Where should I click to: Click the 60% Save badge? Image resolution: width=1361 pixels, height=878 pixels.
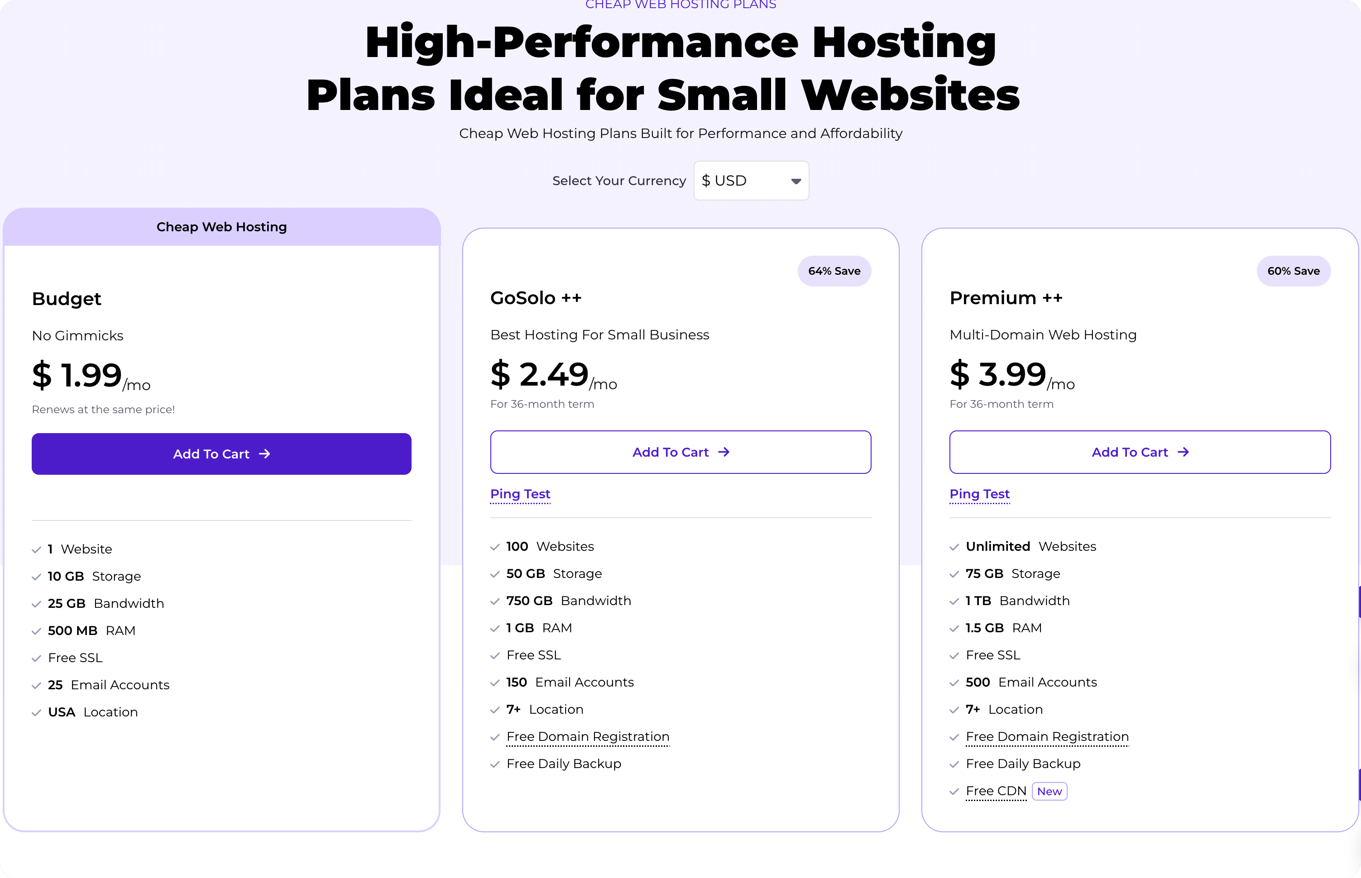[1293, 271]
